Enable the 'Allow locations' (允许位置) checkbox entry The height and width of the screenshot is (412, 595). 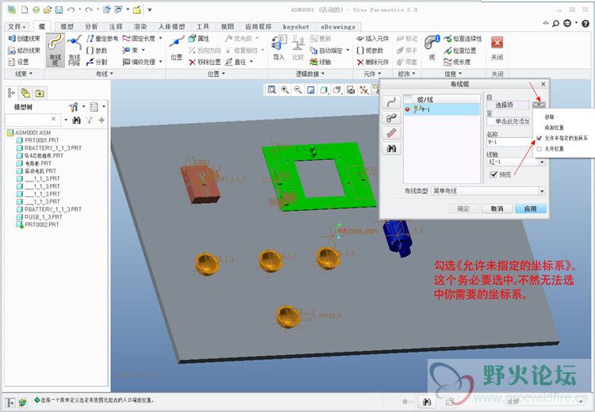[539, 149]
